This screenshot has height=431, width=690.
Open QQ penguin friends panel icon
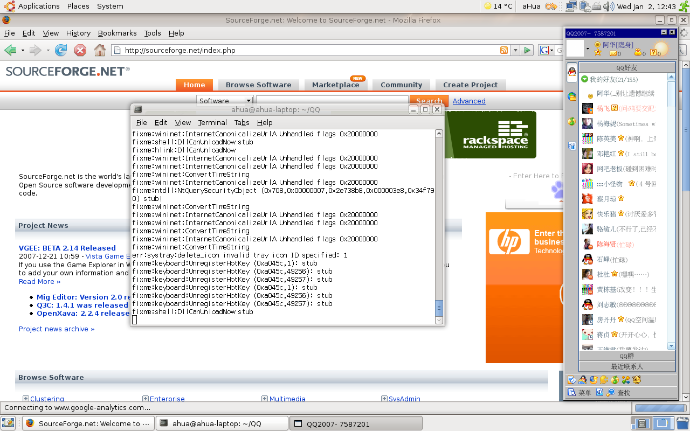(572, 71)
